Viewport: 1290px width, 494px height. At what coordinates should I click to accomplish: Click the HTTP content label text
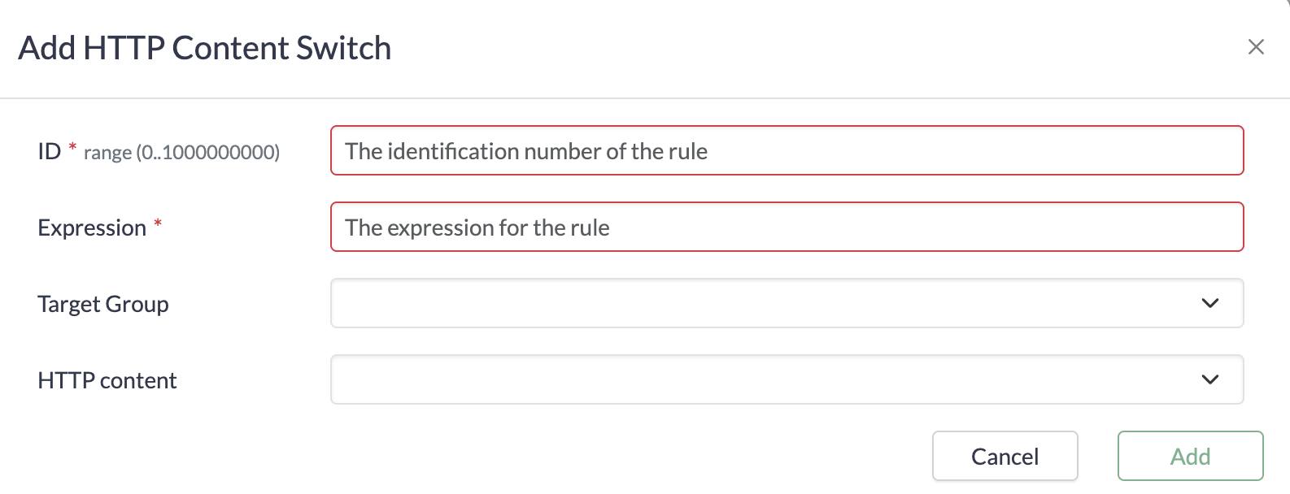pyautogui.click(x=107, y=380)
